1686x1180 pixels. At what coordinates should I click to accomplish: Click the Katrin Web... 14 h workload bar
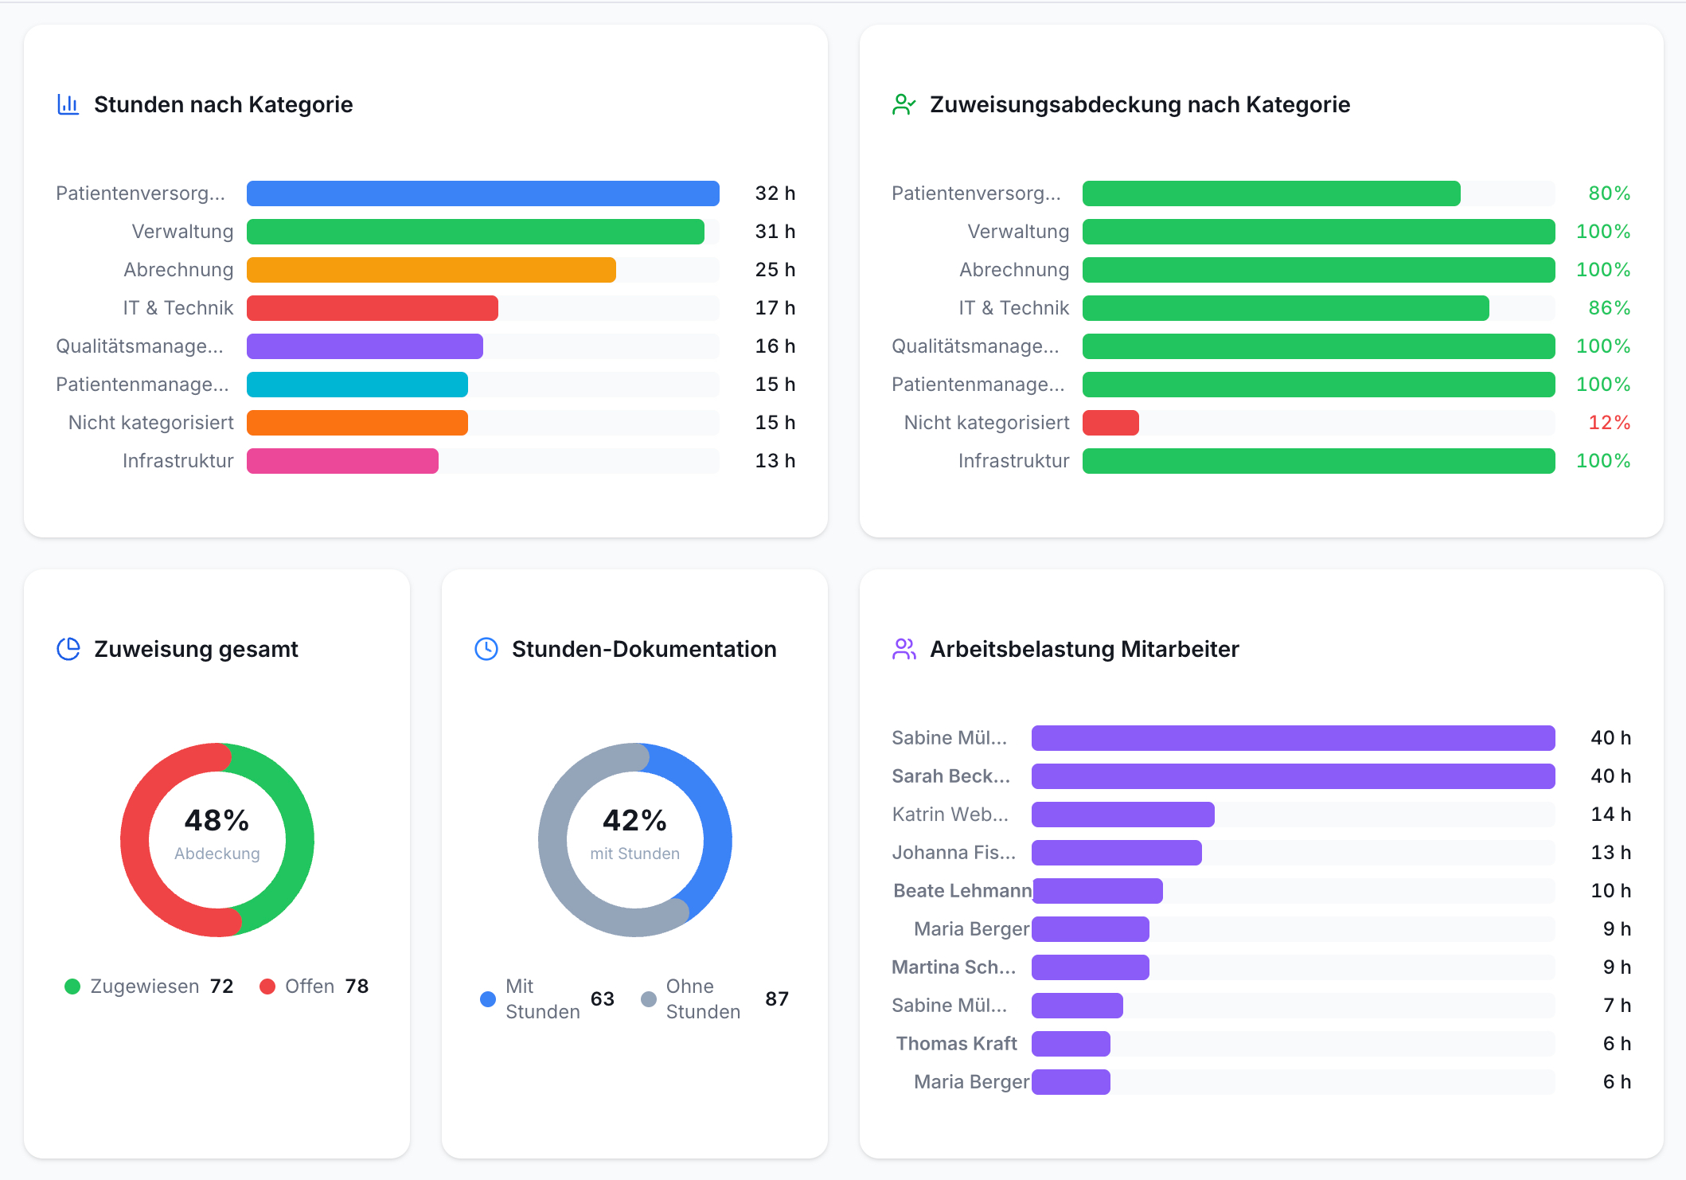click(1123, 815)
